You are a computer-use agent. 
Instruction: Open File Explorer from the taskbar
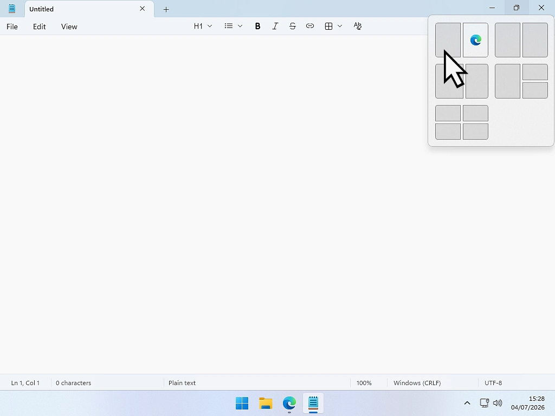tap(266, 403)
